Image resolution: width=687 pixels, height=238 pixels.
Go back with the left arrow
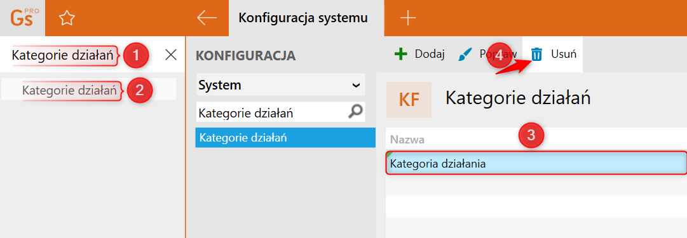(x=207, y=18)
